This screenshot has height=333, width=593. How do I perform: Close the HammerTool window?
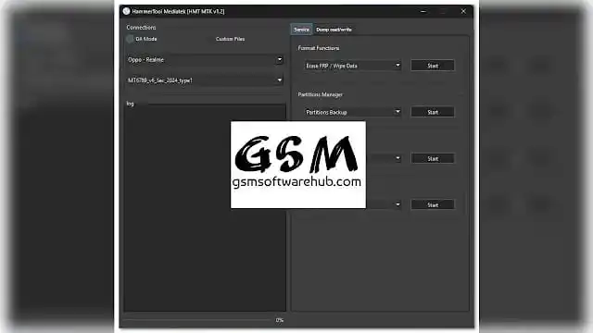pos(463,11)
